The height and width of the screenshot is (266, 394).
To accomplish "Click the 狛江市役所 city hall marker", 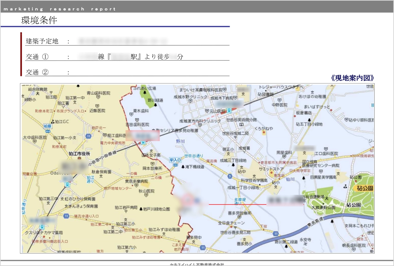I will coord(79,158).
